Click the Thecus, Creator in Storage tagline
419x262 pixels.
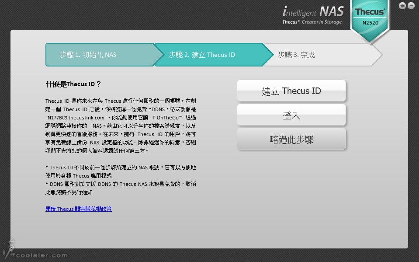[x=312, y=22]
